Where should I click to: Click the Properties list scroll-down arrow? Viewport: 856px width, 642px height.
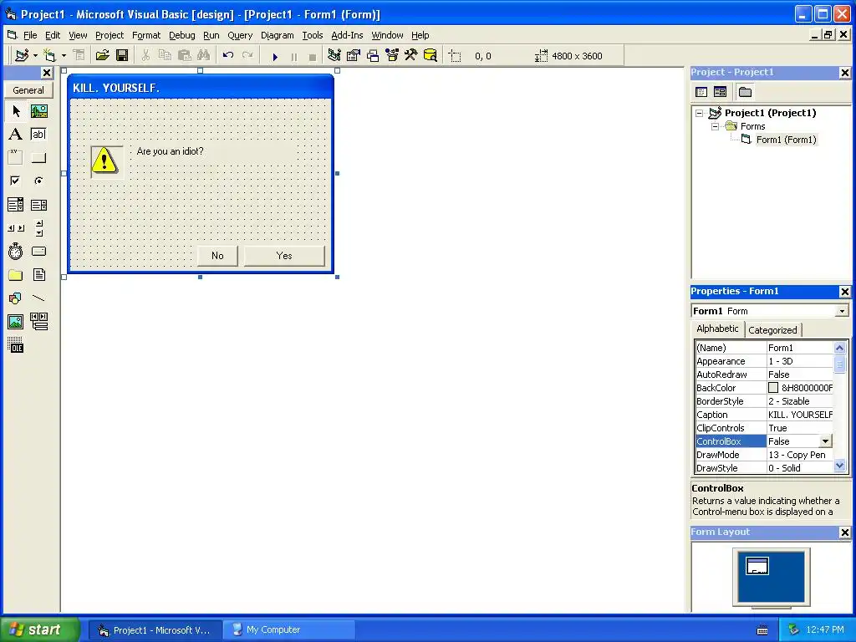(839, 466)
